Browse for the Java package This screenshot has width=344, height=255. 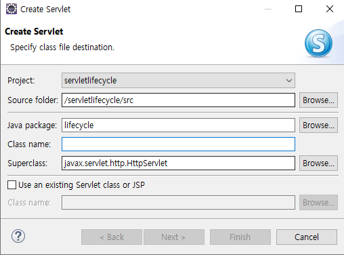pyautogui.click(x=318, y=125)
